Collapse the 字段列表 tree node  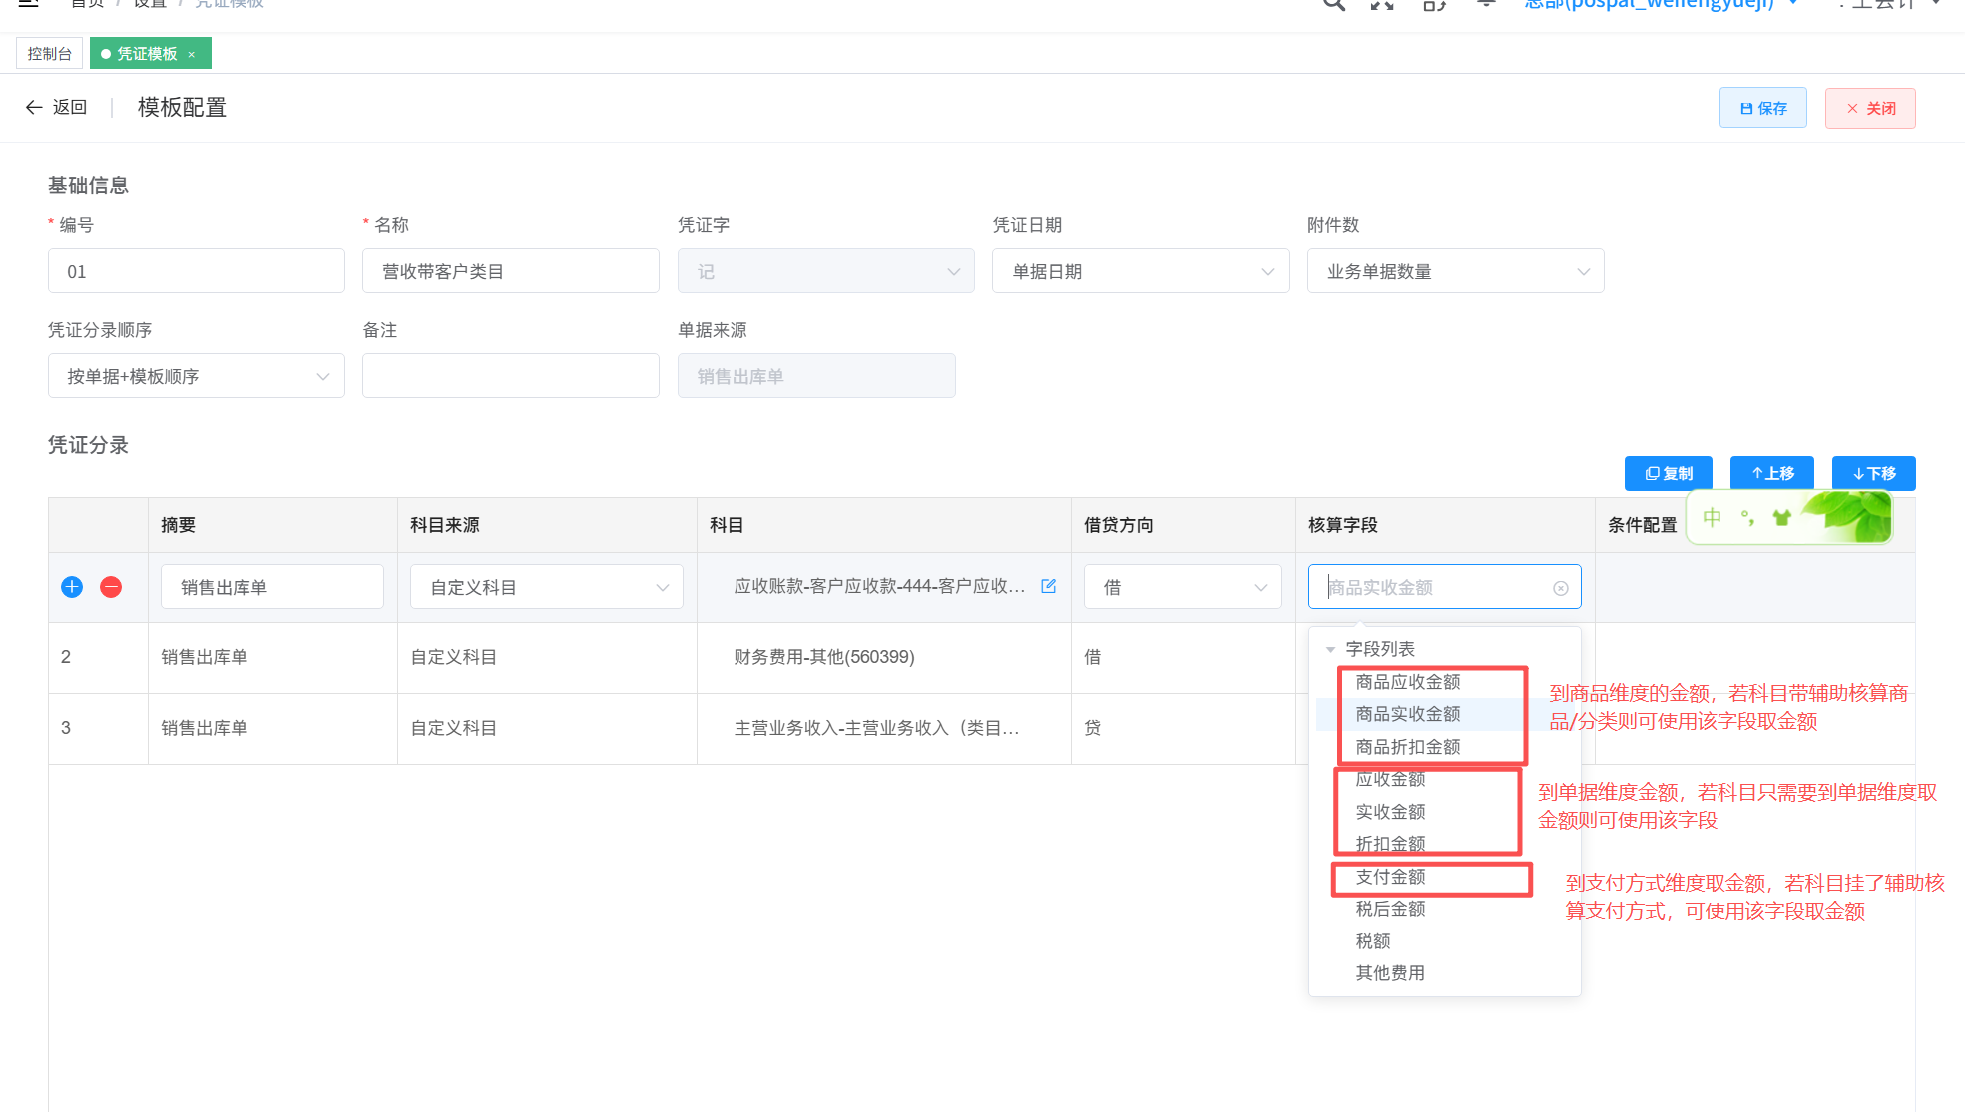(x=1330, y=649)
